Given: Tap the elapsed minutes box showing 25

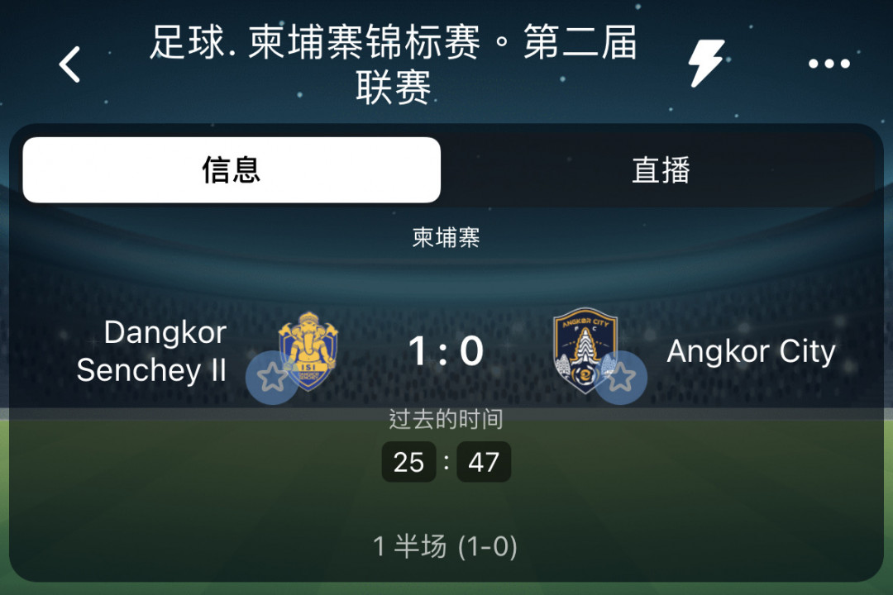Looking at the screenshot, I should [x=409, y=462].
